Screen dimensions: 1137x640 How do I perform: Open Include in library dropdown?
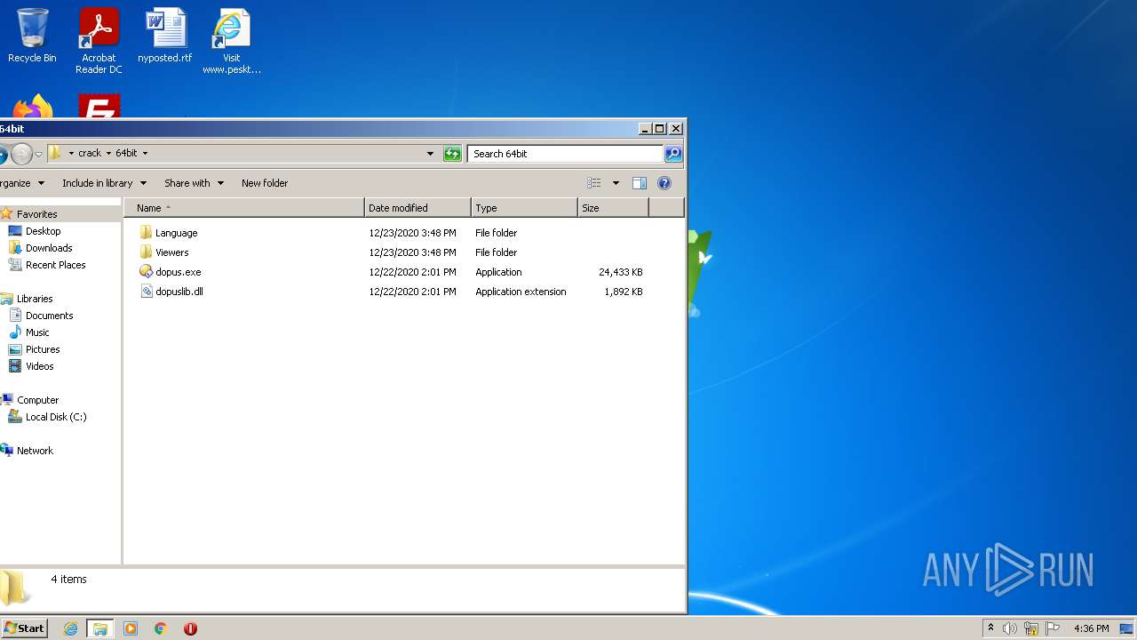tap(104, 183)
